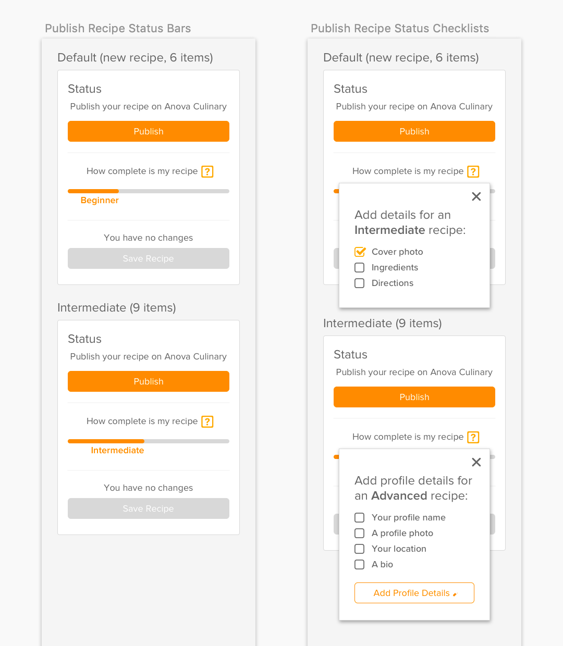Publish from the Beginner status card
563x646 pixels.
pyautogui.click(x=149, y=131)
